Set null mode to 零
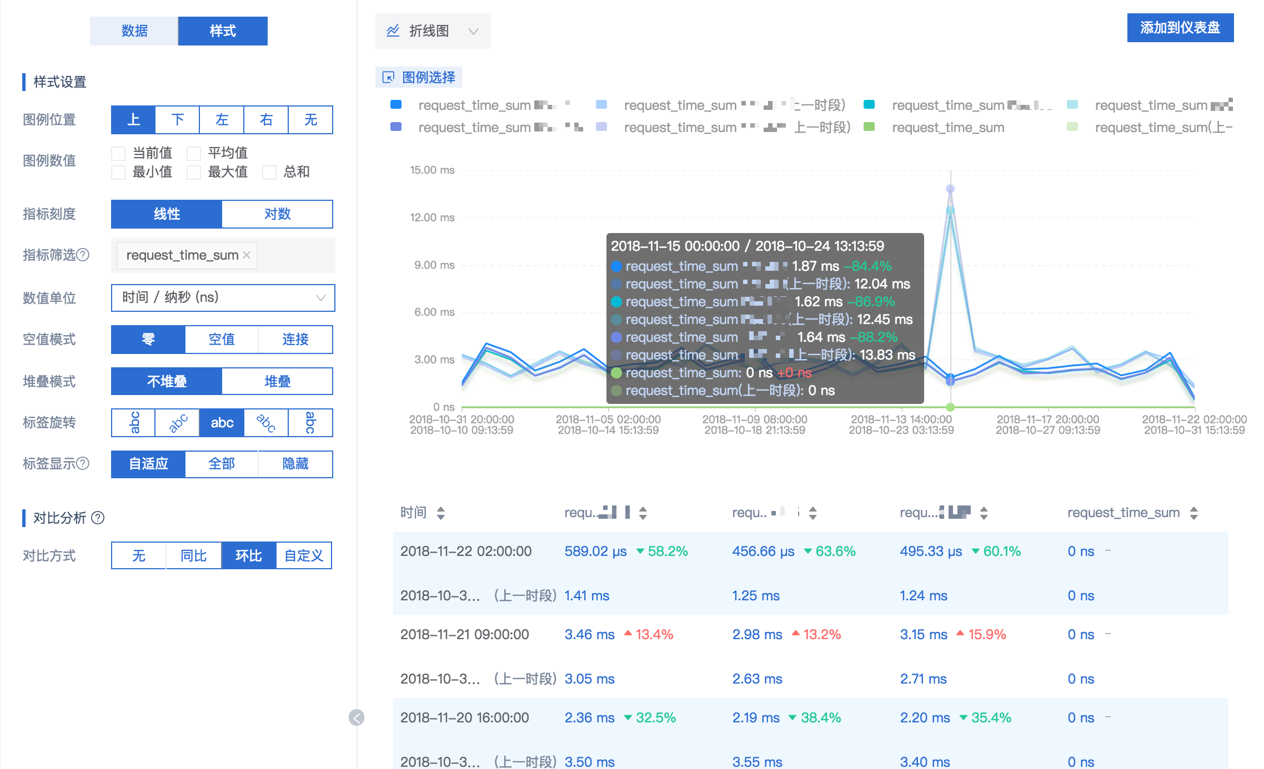 (148, 340)
